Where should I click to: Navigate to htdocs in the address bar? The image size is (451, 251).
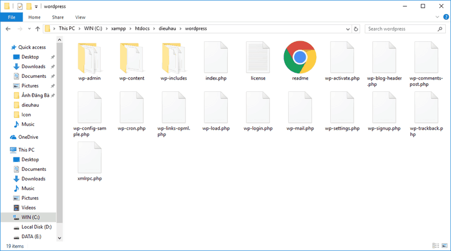[x=143, y=29]
